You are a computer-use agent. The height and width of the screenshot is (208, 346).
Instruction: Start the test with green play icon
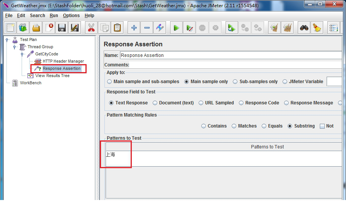[x=176, y=28]
